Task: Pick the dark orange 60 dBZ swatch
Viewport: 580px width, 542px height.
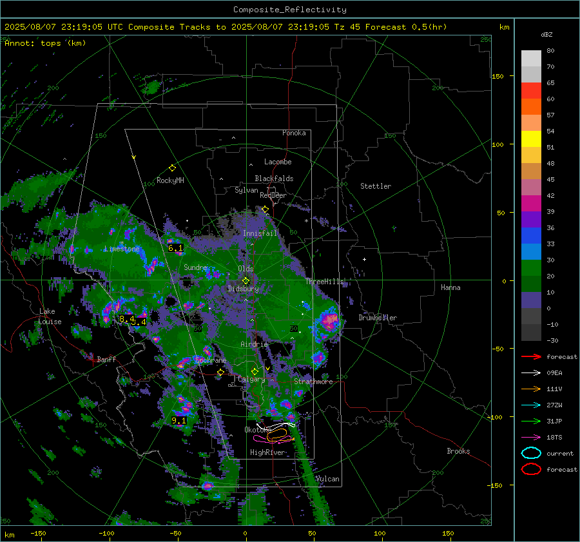Action: [x=531, y=106]
